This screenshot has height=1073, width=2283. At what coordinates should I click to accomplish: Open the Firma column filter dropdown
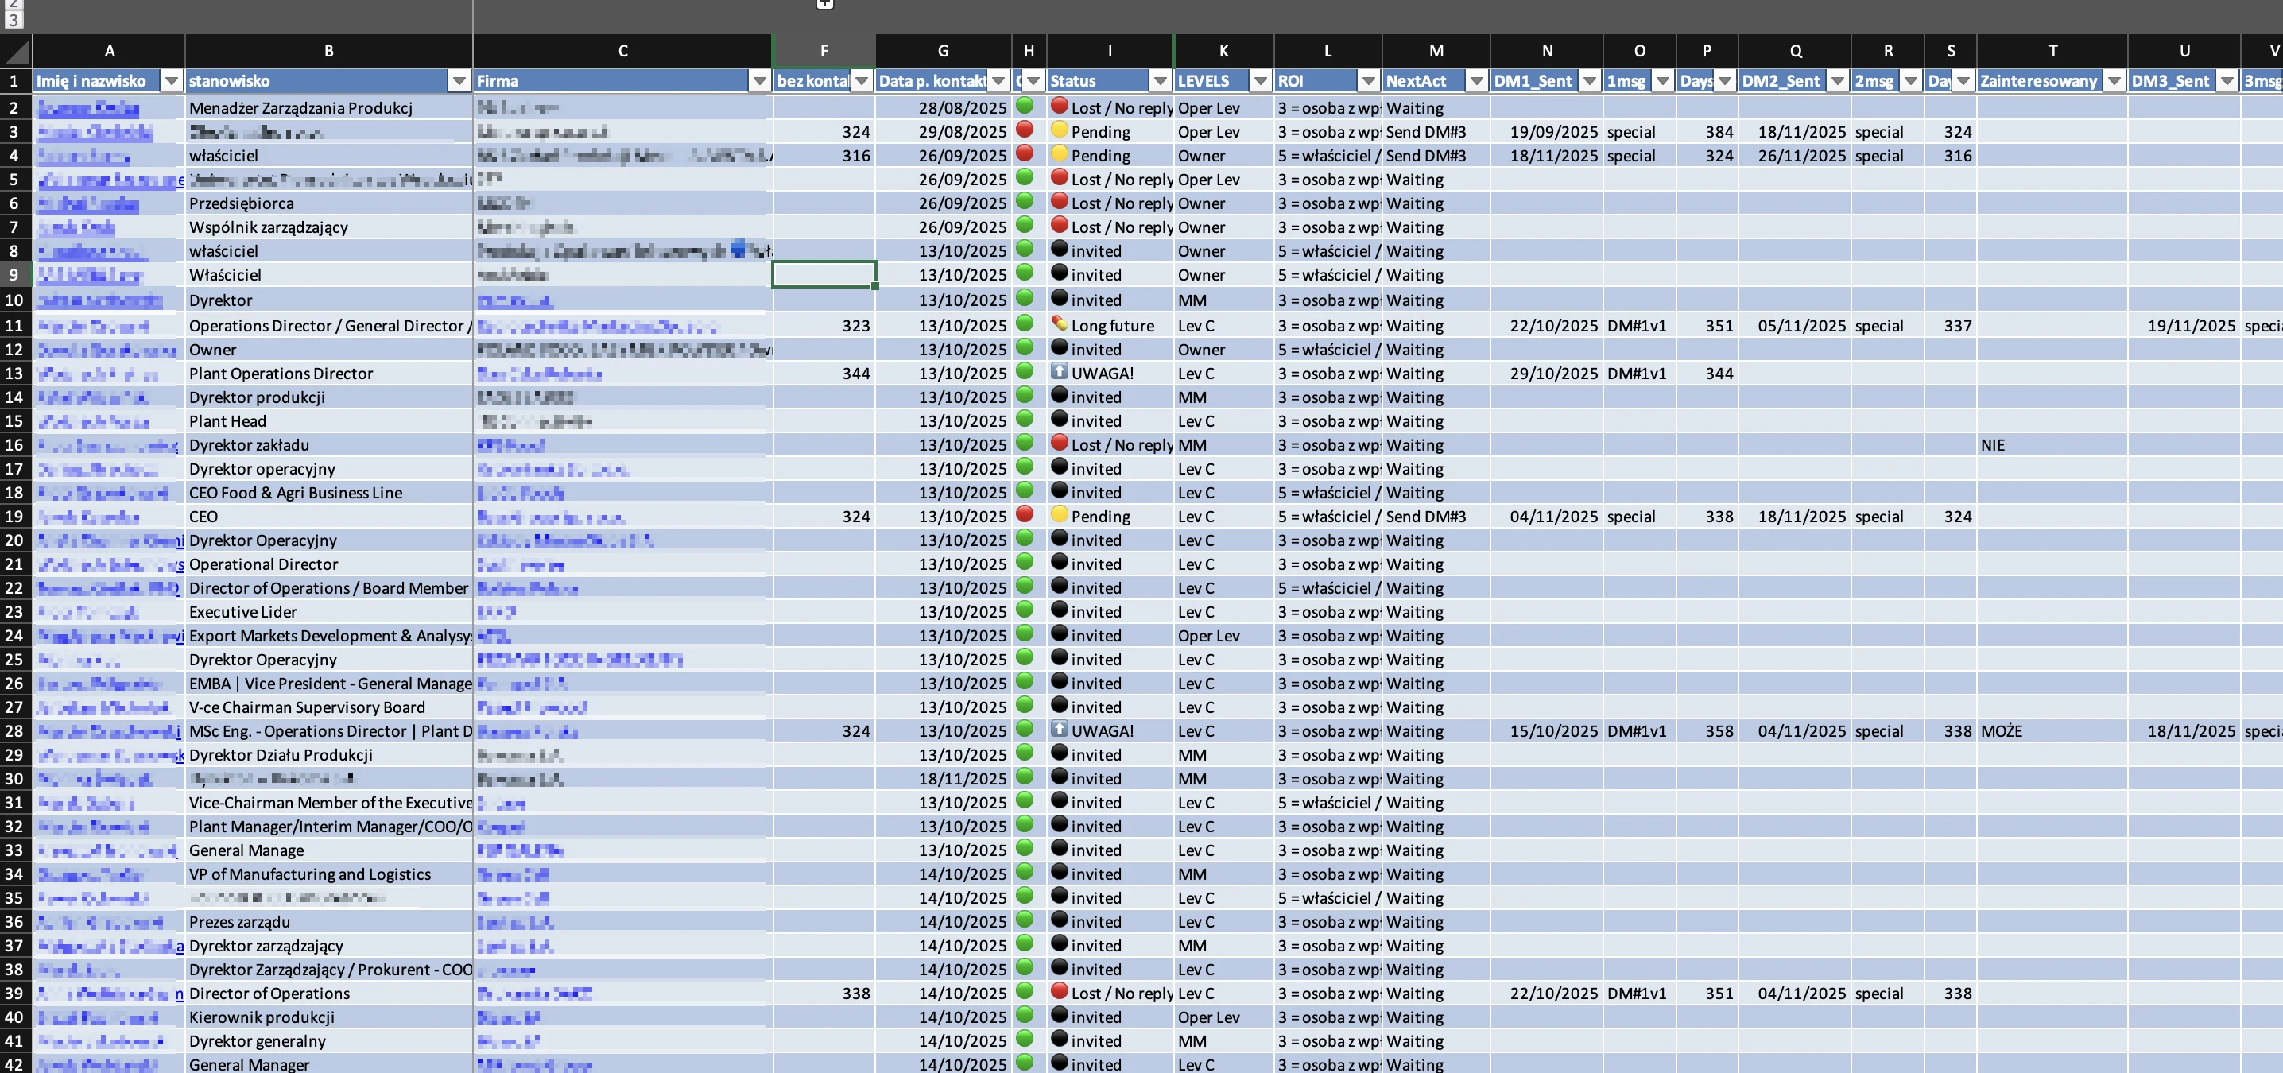tap(758, 80)
